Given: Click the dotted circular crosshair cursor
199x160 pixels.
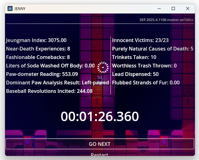Looking at the screenshot, I should [x=103, y=67].
